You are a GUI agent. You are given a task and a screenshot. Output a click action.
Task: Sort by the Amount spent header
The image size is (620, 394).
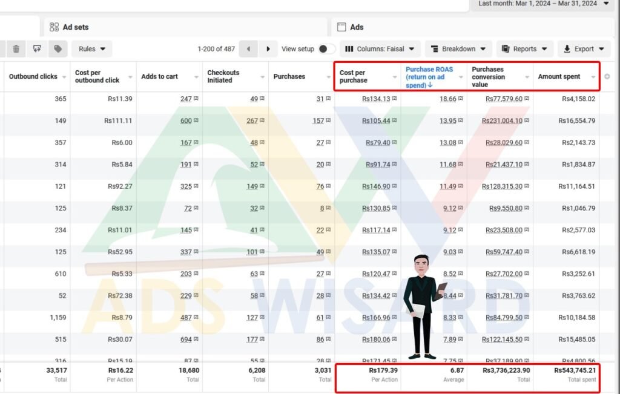(x=559, y=76)
